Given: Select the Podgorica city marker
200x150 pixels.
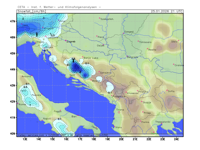Looking at the screenshot, I should point(112,95).
